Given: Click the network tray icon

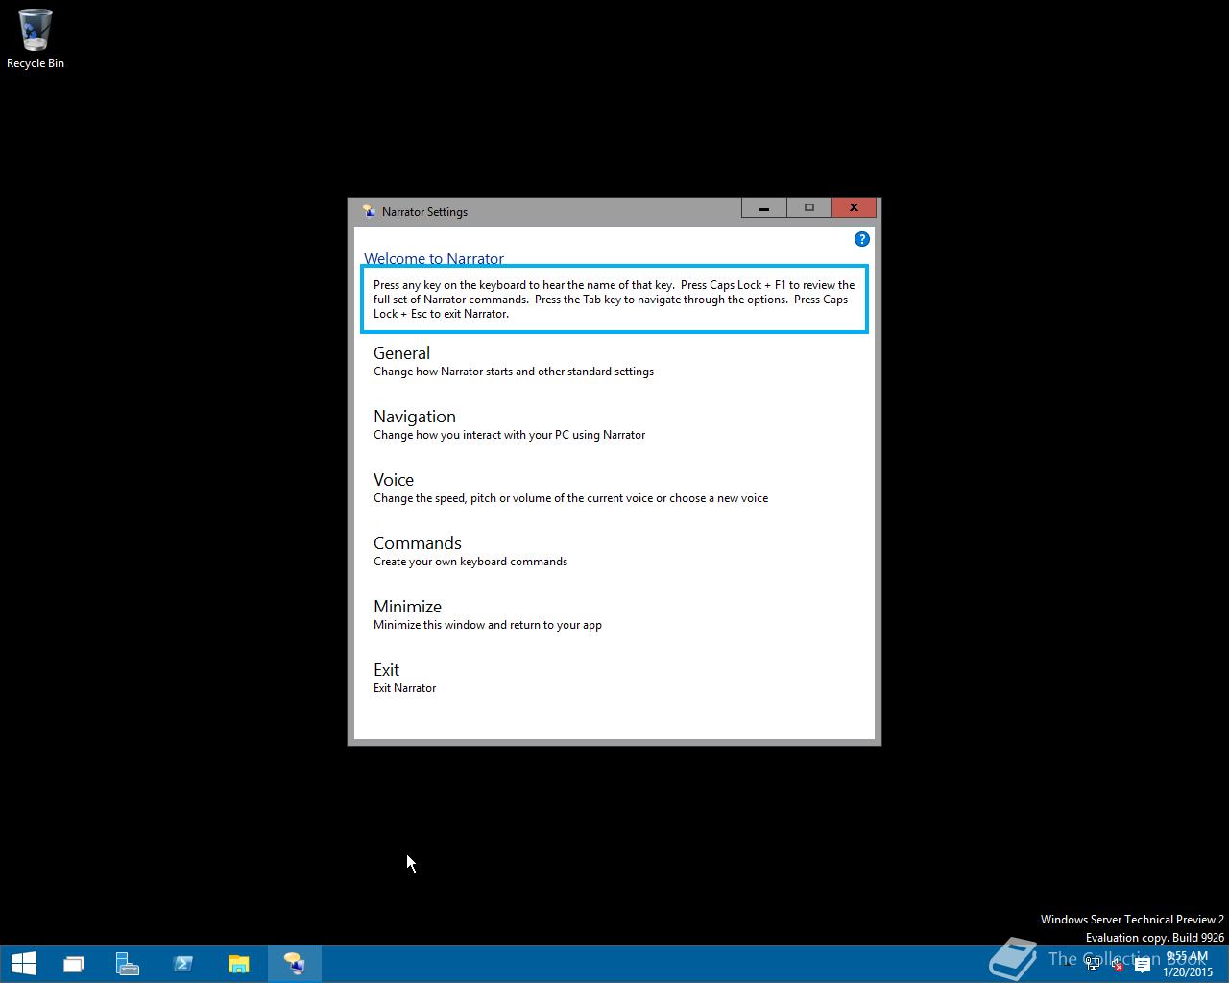Looking at the screenshot, I should [x=1093, y=964].
